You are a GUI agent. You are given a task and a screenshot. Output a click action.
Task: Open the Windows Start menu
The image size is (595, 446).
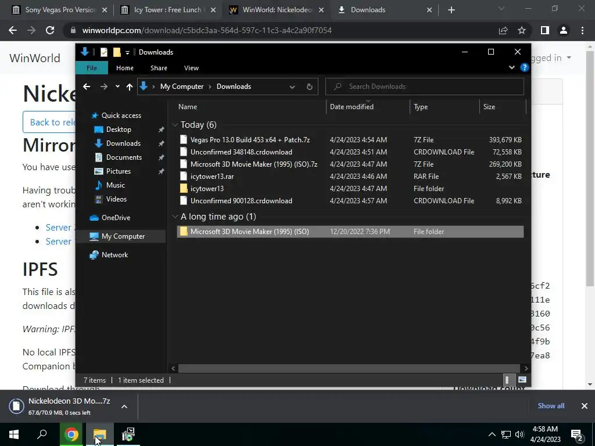[14, 434]
